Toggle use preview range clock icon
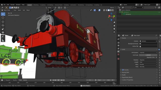The height and width of the screenshot is (90, 161). (95, 80)
